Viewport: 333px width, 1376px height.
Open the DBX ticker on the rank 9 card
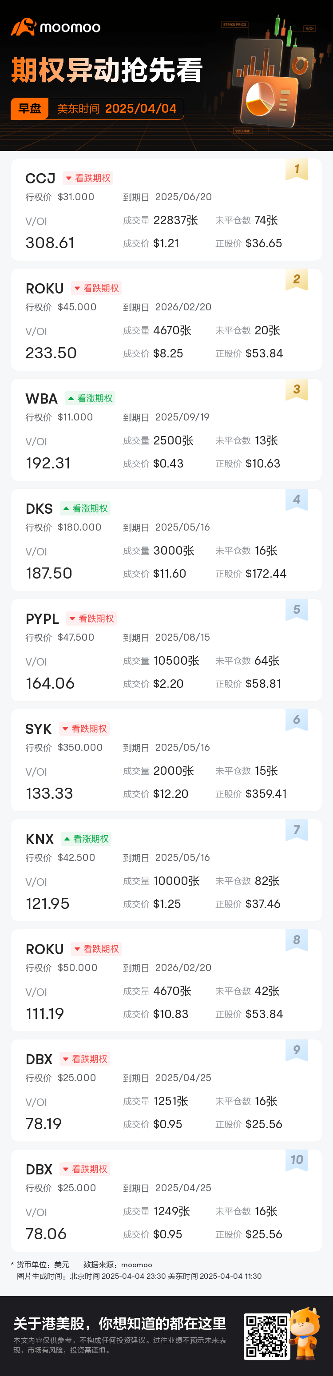pos(39,1059)
